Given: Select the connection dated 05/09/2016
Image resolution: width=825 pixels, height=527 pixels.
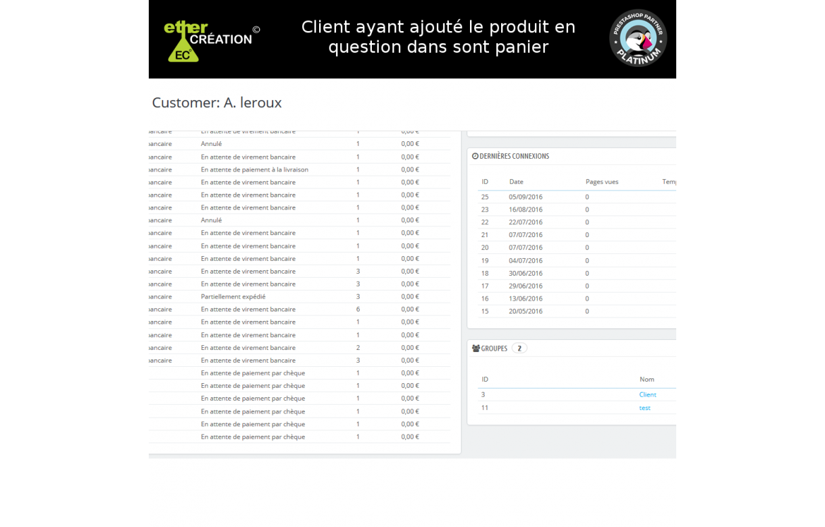Looking at the screenshot, I should pos(525,197).
